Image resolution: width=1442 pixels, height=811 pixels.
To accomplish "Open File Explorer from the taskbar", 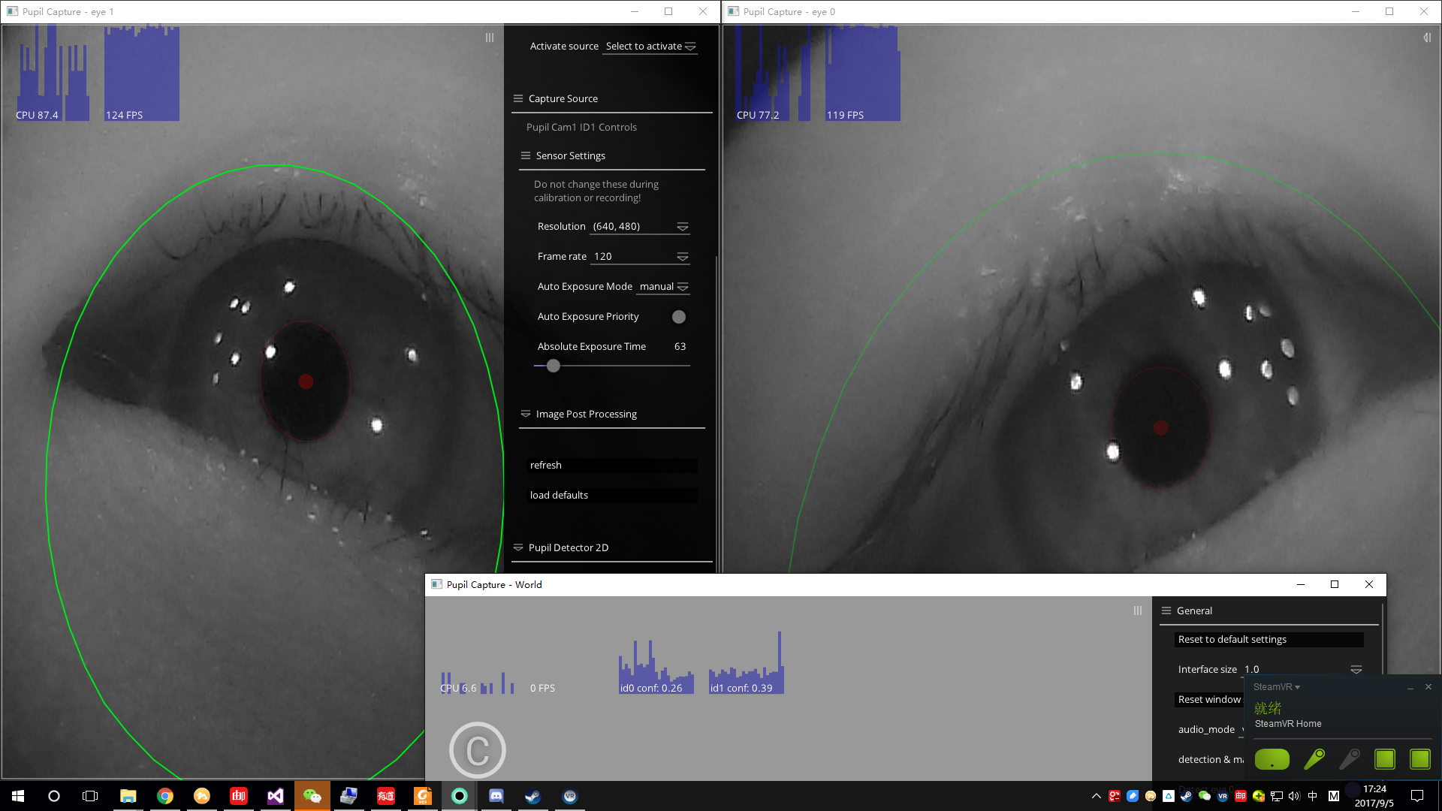I will point(128,796).
